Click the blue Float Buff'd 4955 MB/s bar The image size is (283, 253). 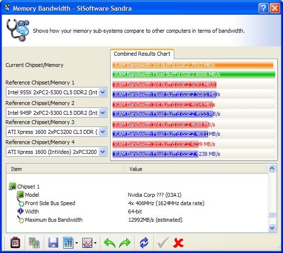pos(163,114)
